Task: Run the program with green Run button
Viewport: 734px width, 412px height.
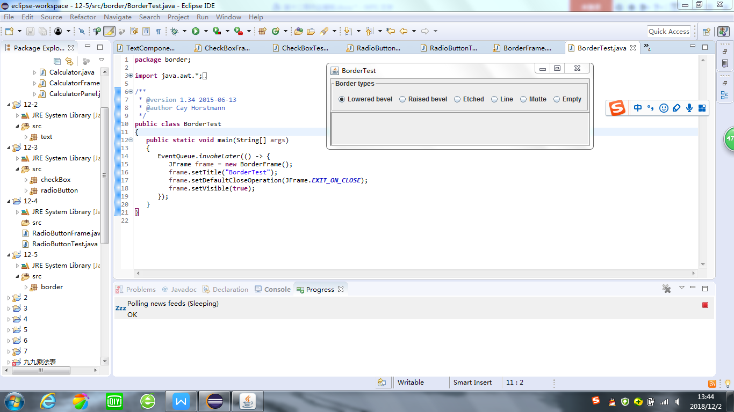Action: [196, 31]
